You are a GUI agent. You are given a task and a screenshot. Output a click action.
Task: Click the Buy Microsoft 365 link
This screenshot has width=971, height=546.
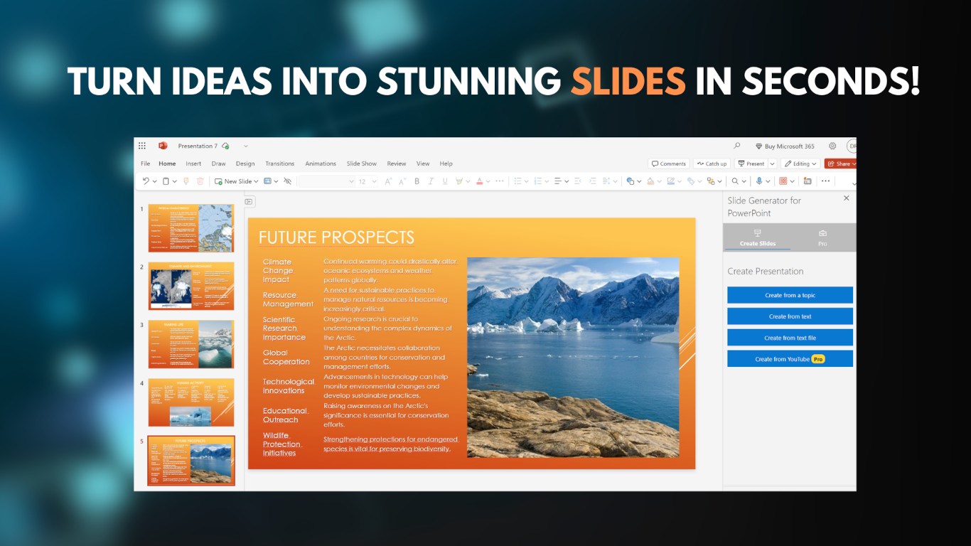[x=785, y=146]
